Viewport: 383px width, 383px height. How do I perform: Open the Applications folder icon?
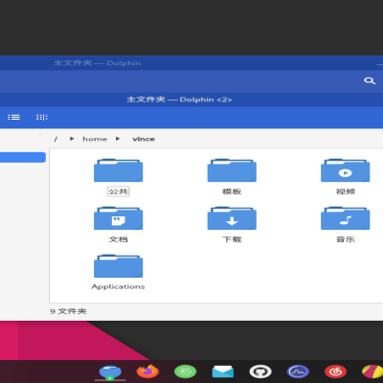tap(119, 266)
